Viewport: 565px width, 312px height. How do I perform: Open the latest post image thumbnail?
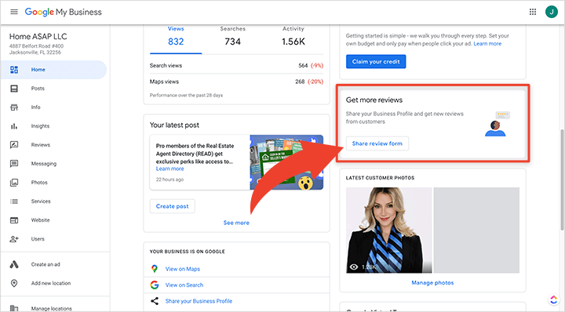(x=286, y=162)
